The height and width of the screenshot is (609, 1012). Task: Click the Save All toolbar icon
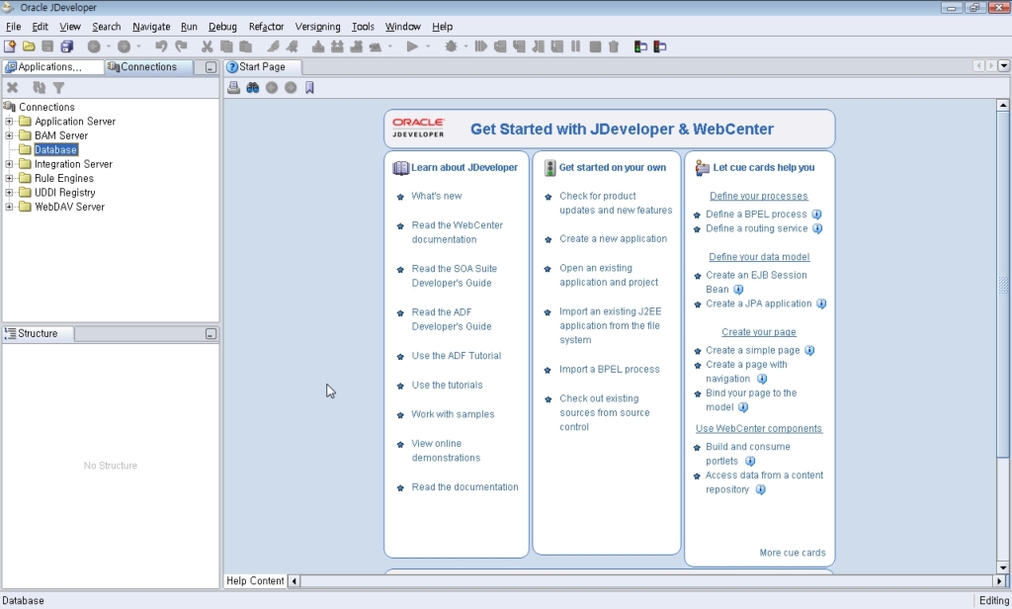tap(66, 46)
